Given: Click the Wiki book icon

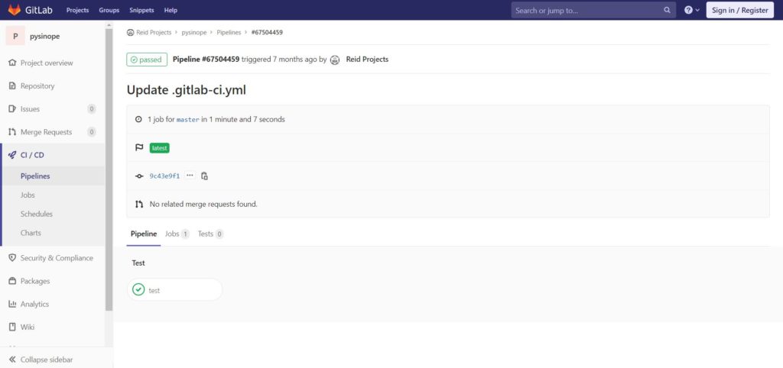Looking at the screenshot, I should point(12,327).
